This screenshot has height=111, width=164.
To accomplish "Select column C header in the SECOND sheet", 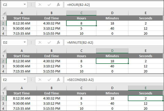I will (x=81, y=88).
